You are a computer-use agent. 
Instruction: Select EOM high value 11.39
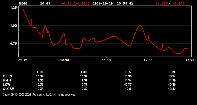172,80
